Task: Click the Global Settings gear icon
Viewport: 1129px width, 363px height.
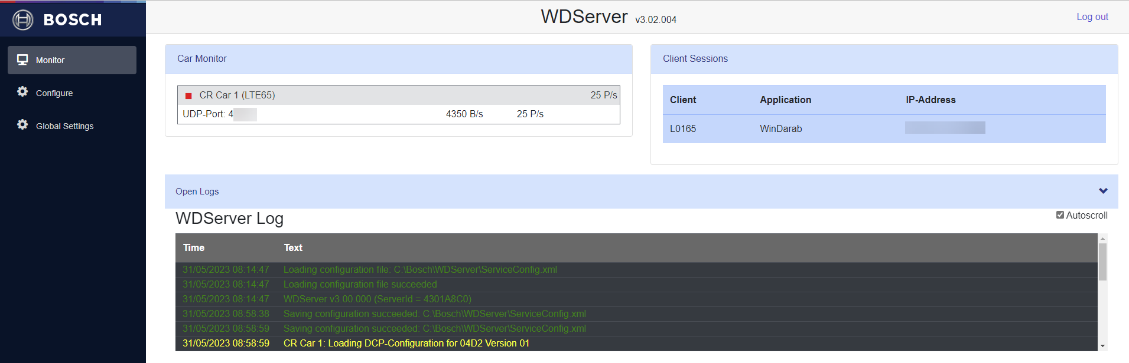Action: (22, 124)
